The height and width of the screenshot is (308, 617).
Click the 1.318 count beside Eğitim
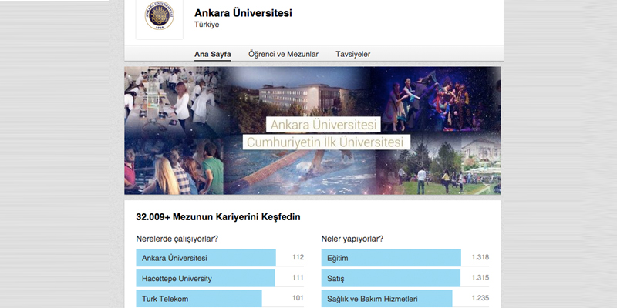(480, 257)
